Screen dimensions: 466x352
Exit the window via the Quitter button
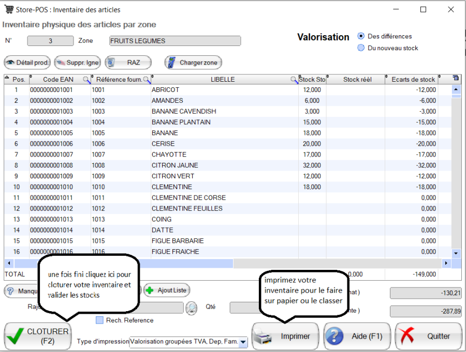428,336
